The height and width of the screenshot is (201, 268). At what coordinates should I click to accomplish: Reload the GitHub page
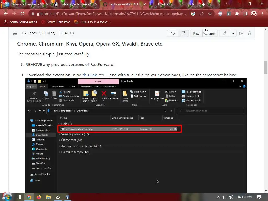tap(23, 14)
